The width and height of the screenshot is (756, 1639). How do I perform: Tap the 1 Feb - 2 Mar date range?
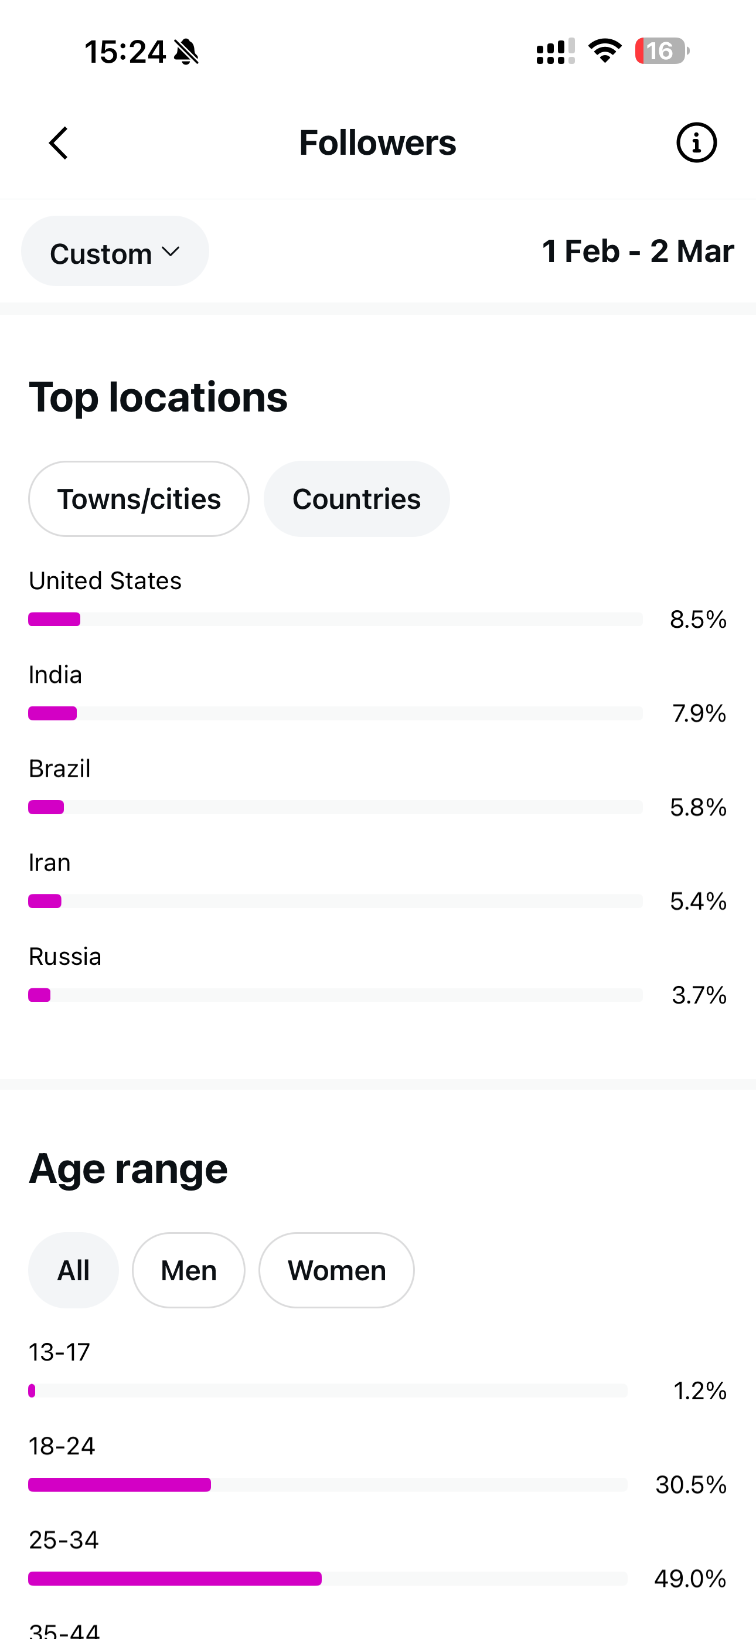point(638,251)
